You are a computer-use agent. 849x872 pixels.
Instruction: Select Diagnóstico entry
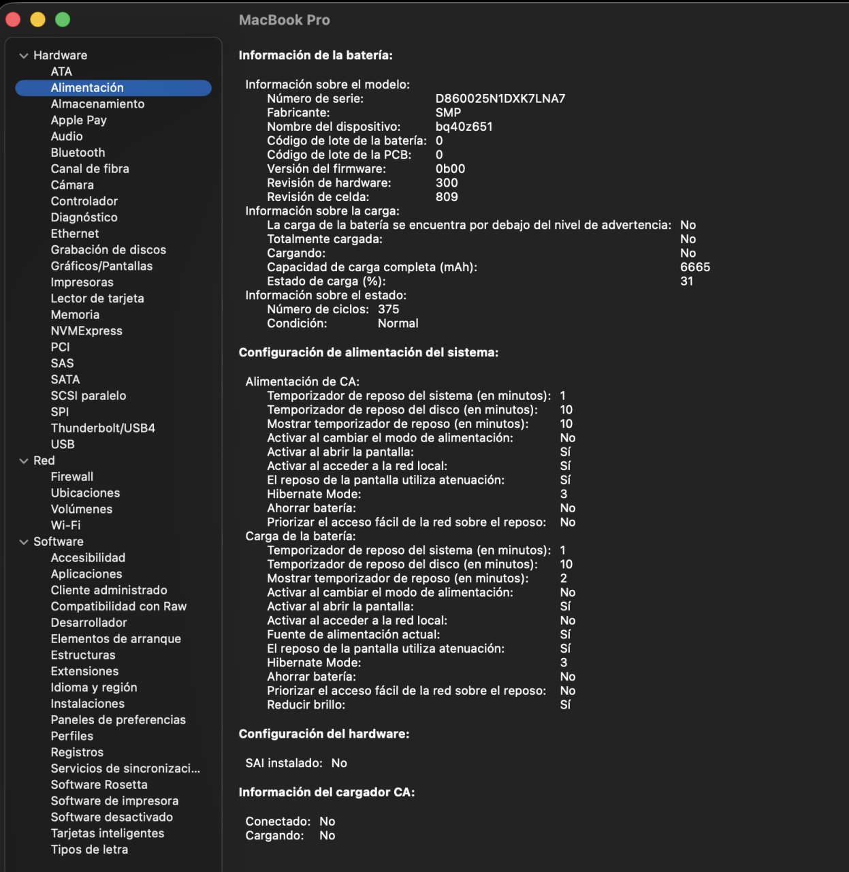click(84, 217)
